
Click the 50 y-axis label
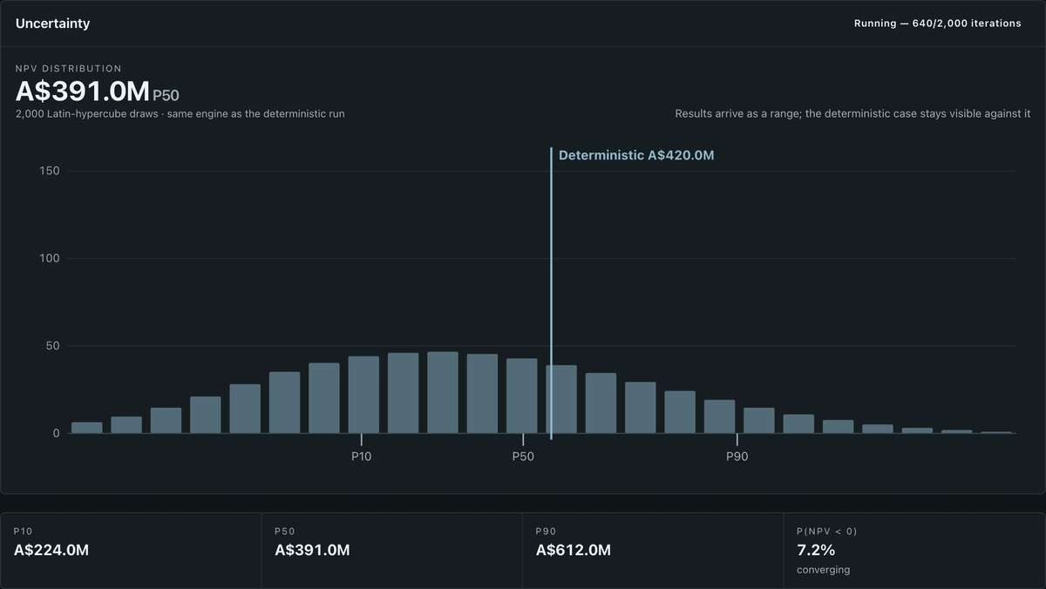point(52,346)
